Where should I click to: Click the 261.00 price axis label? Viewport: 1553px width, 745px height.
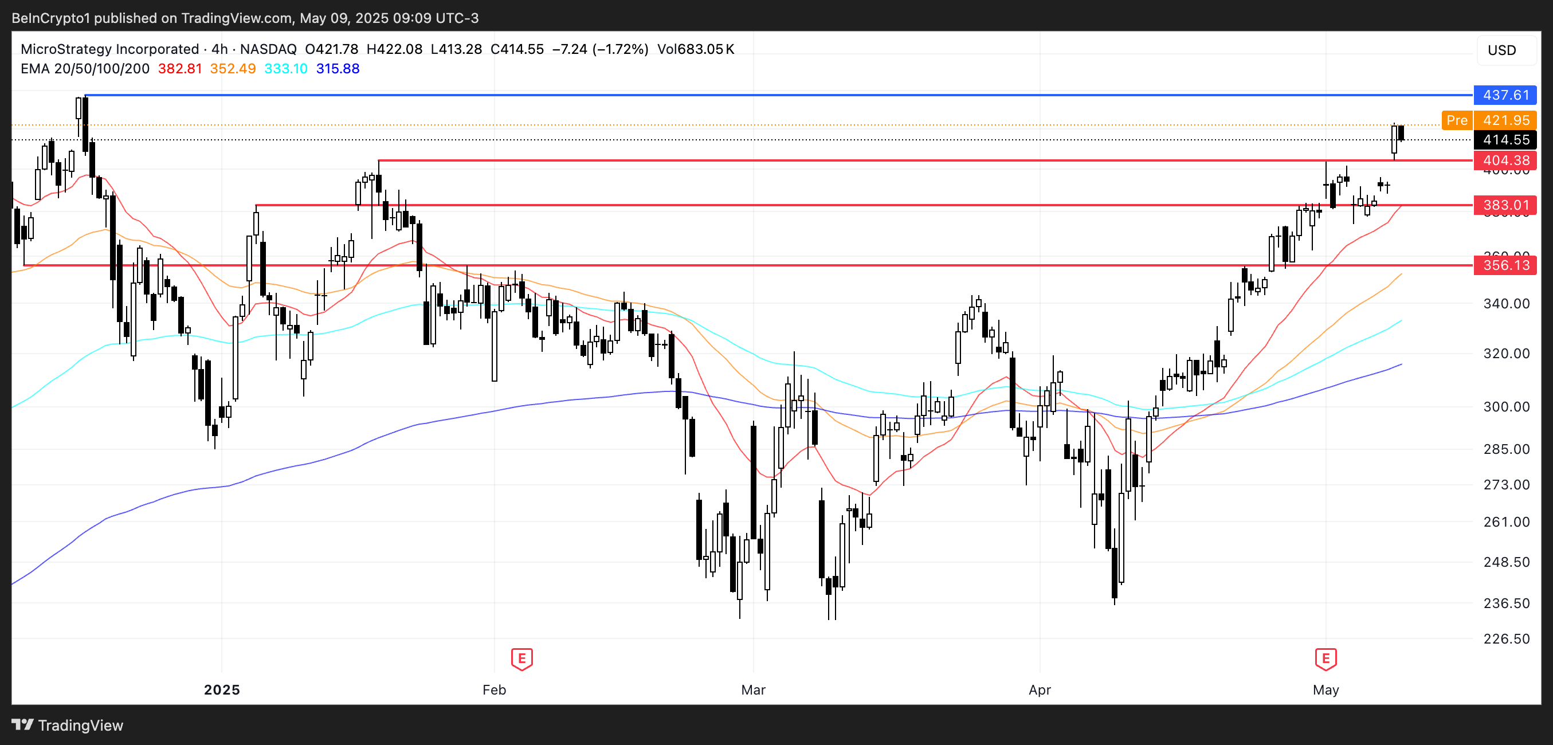coord(1506,522)
